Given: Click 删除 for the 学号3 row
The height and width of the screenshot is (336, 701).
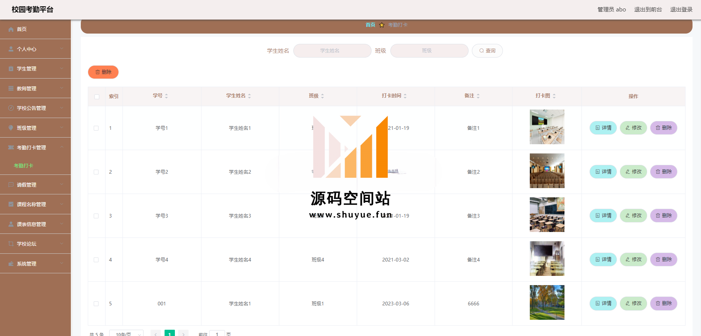Looking at the screenshot, I should coord(664,216).
